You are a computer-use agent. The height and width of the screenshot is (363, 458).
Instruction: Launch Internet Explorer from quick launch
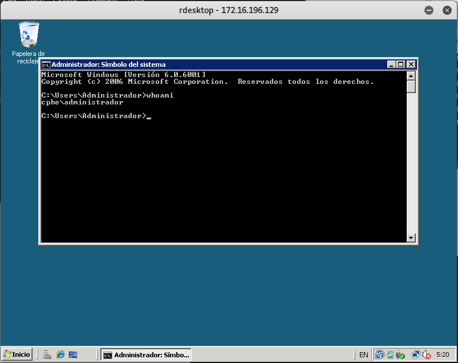click(60, 355)
